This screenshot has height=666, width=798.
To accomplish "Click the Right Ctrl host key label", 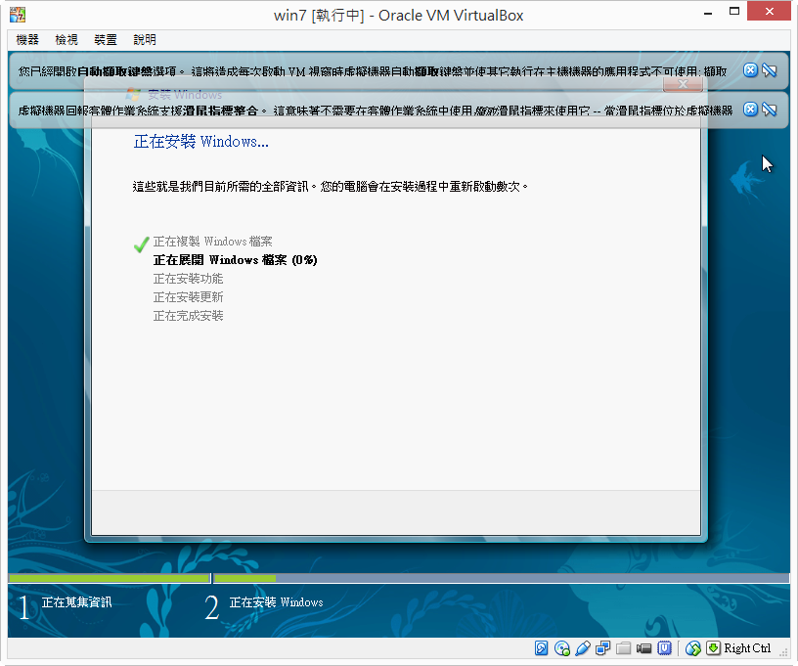I will 747,647.
